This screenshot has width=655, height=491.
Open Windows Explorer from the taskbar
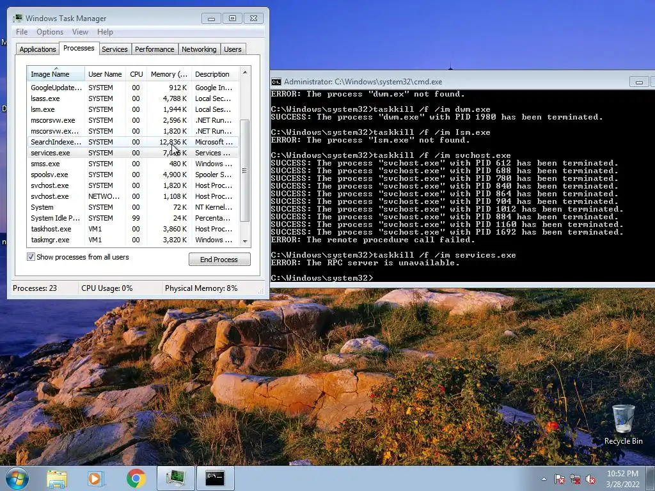(x=57, y=478)
